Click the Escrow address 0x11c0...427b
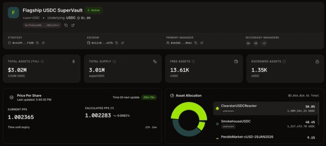Image resolution: width=326 pixels, height=146 pixels. [102, 43]
